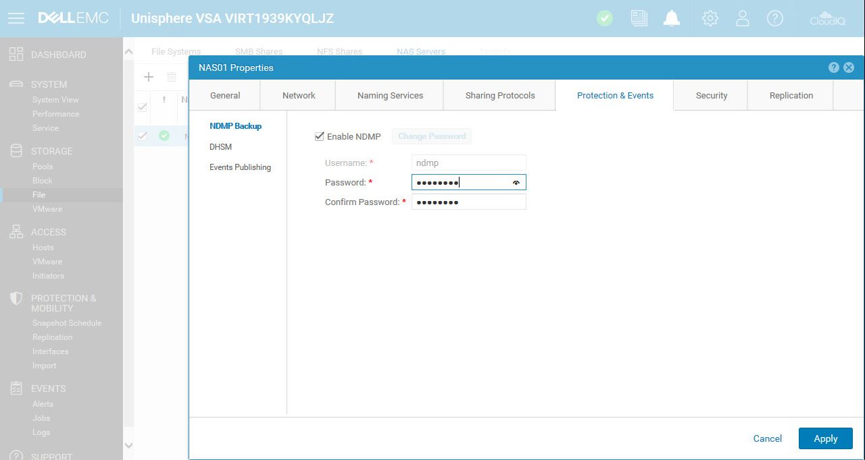Click the Events section icon
This screenshot has height=460, width=865.
(16, 389)
